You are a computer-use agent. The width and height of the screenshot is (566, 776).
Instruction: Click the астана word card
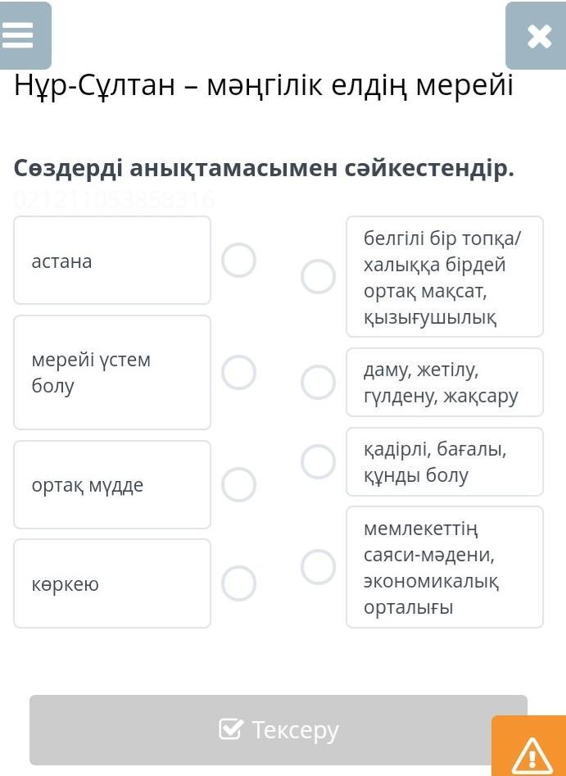[x=112, y=261]
